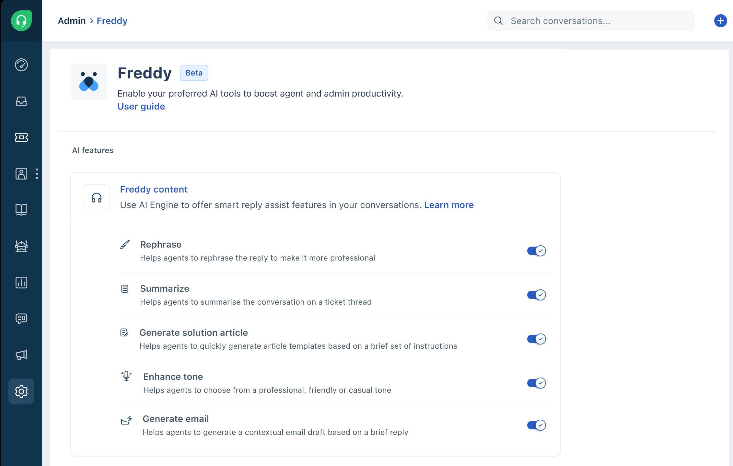Switch off the Enhance tone toggle
733x466 pixels.
(x=537, y=383)
